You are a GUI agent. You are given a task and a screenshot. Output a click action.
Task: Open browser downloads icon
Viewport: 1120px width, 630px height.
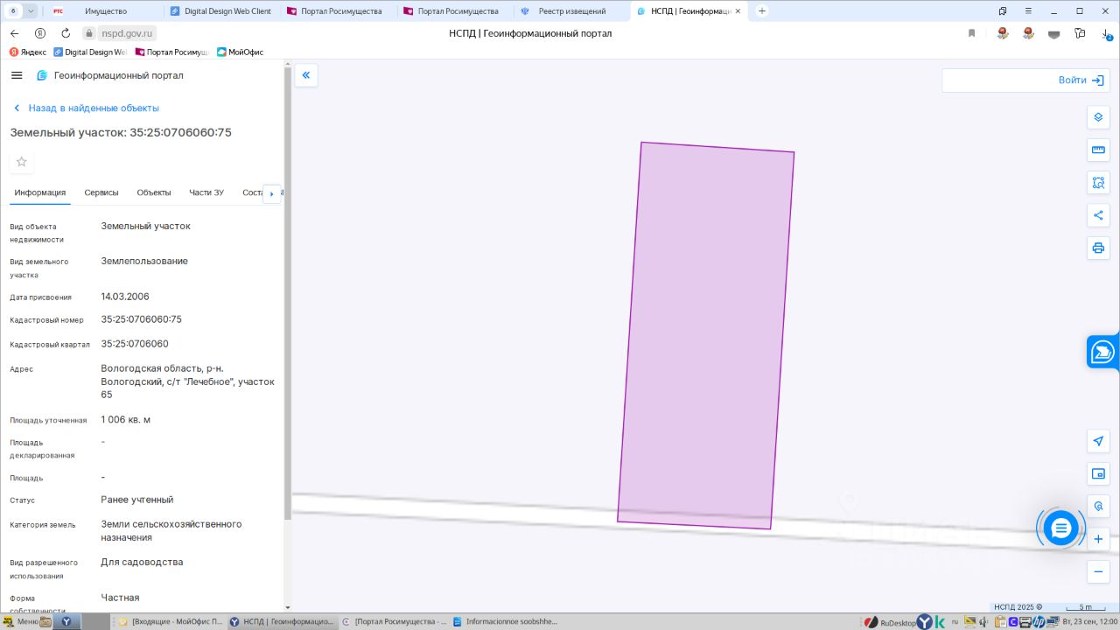pyautogui.click(x=1107, y=33)
